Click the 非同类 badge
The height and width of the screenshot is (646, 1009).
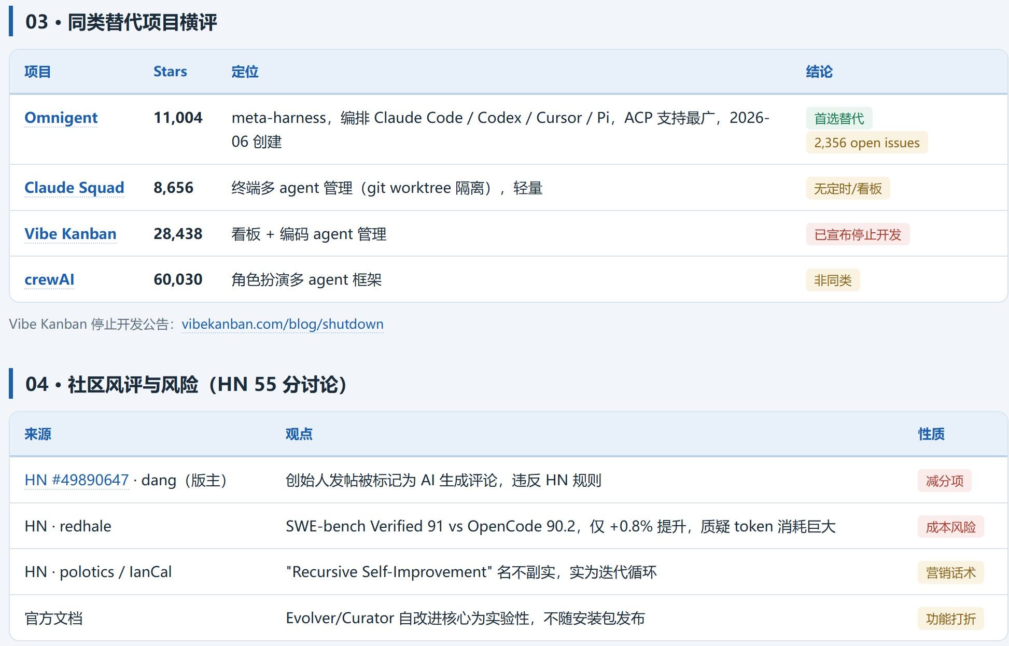tap(833, 280)
